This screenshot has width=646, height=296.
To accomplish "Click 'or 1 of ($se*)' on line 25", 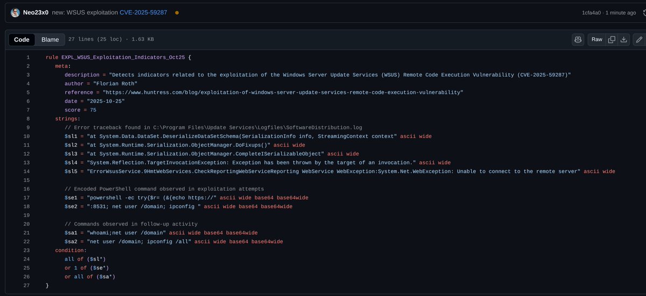I will 87,268.
